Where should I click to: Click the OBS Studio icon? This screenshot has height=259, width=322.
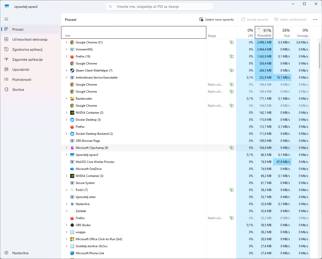pos(72,225)
